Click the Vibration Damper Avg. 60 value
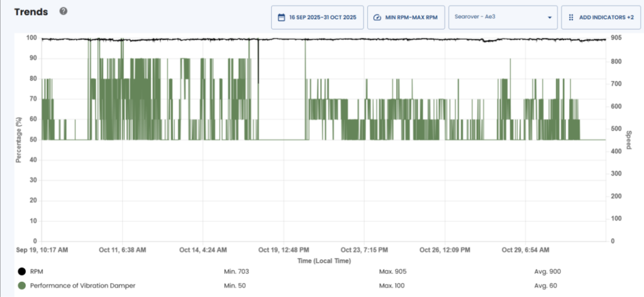 (545, 286)
